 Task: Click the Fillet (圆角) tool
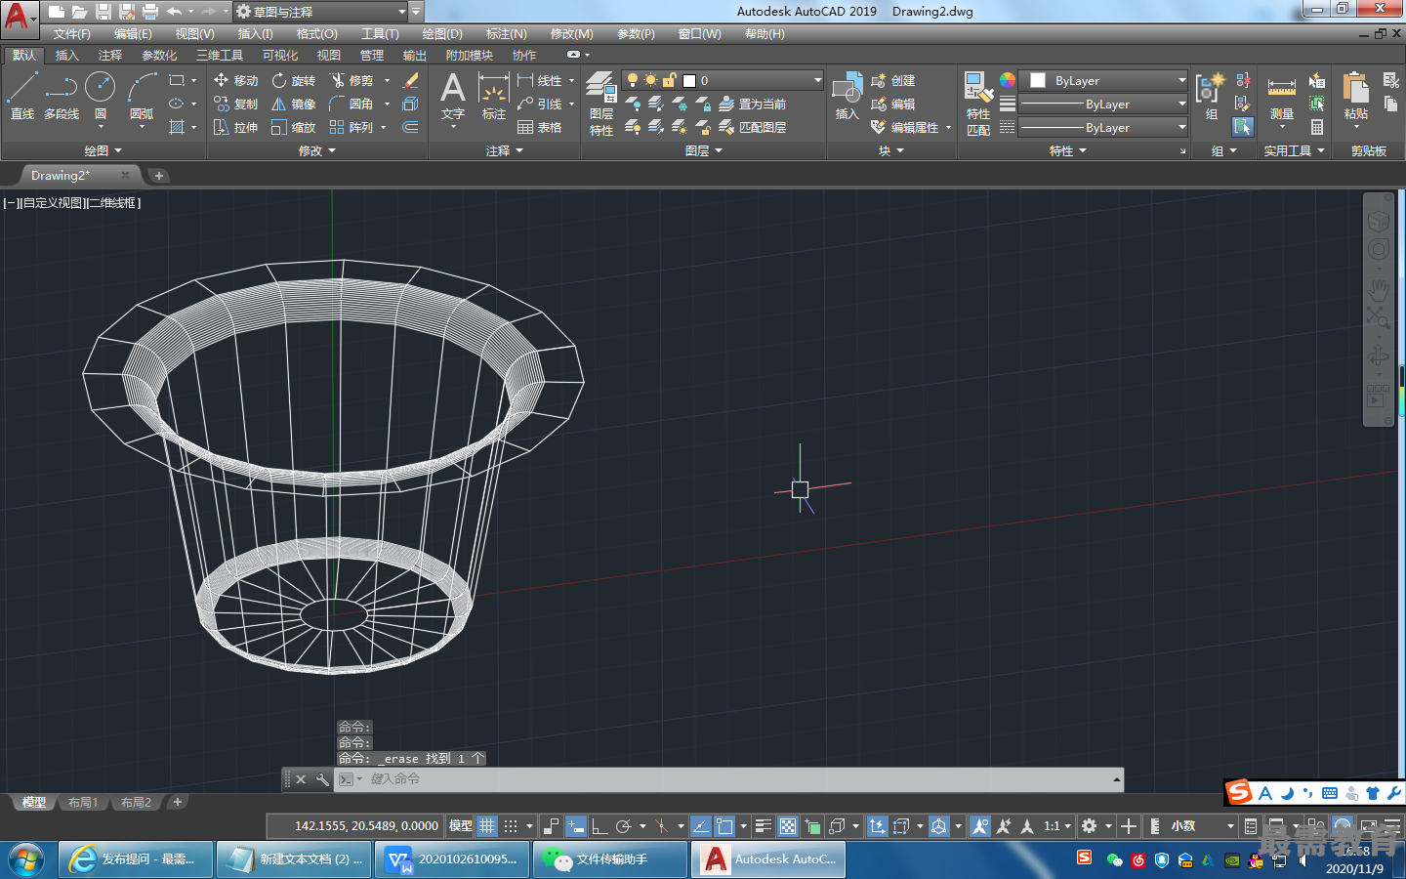click(351, 104)
